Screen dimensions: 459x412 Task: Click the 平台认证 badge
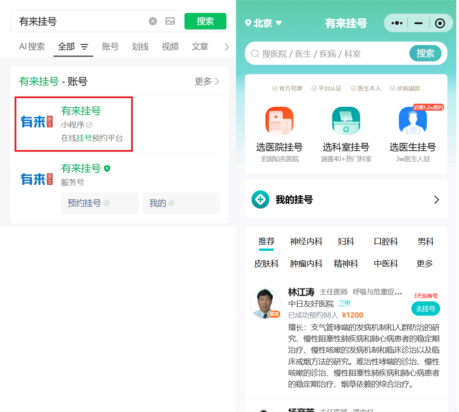tap(327, 89)
